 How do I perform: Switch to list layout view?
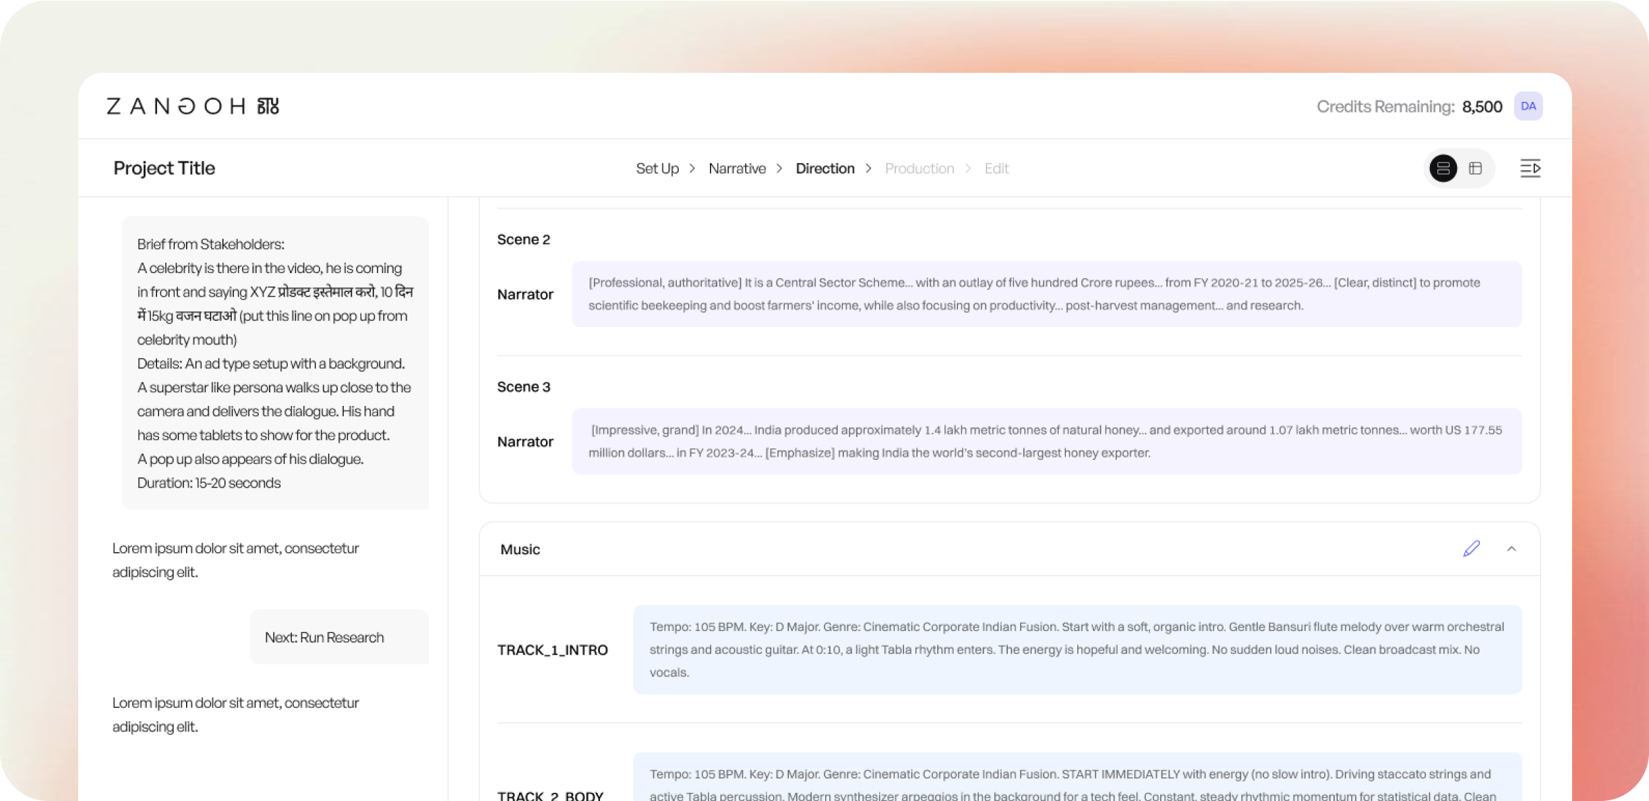pos(1443,169)
